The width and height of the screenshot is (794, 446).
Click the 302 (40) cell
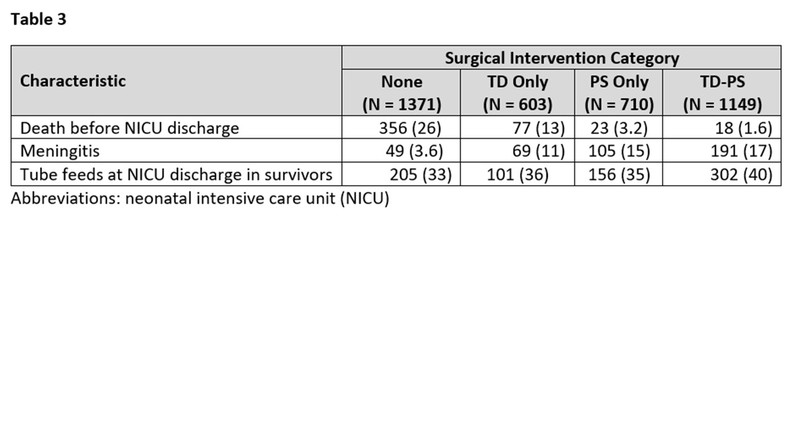(x=741, y=175)
